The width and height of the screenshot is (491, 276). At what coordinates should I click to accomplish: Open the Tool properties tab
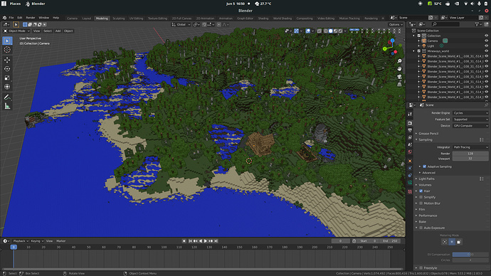[410, 115]
